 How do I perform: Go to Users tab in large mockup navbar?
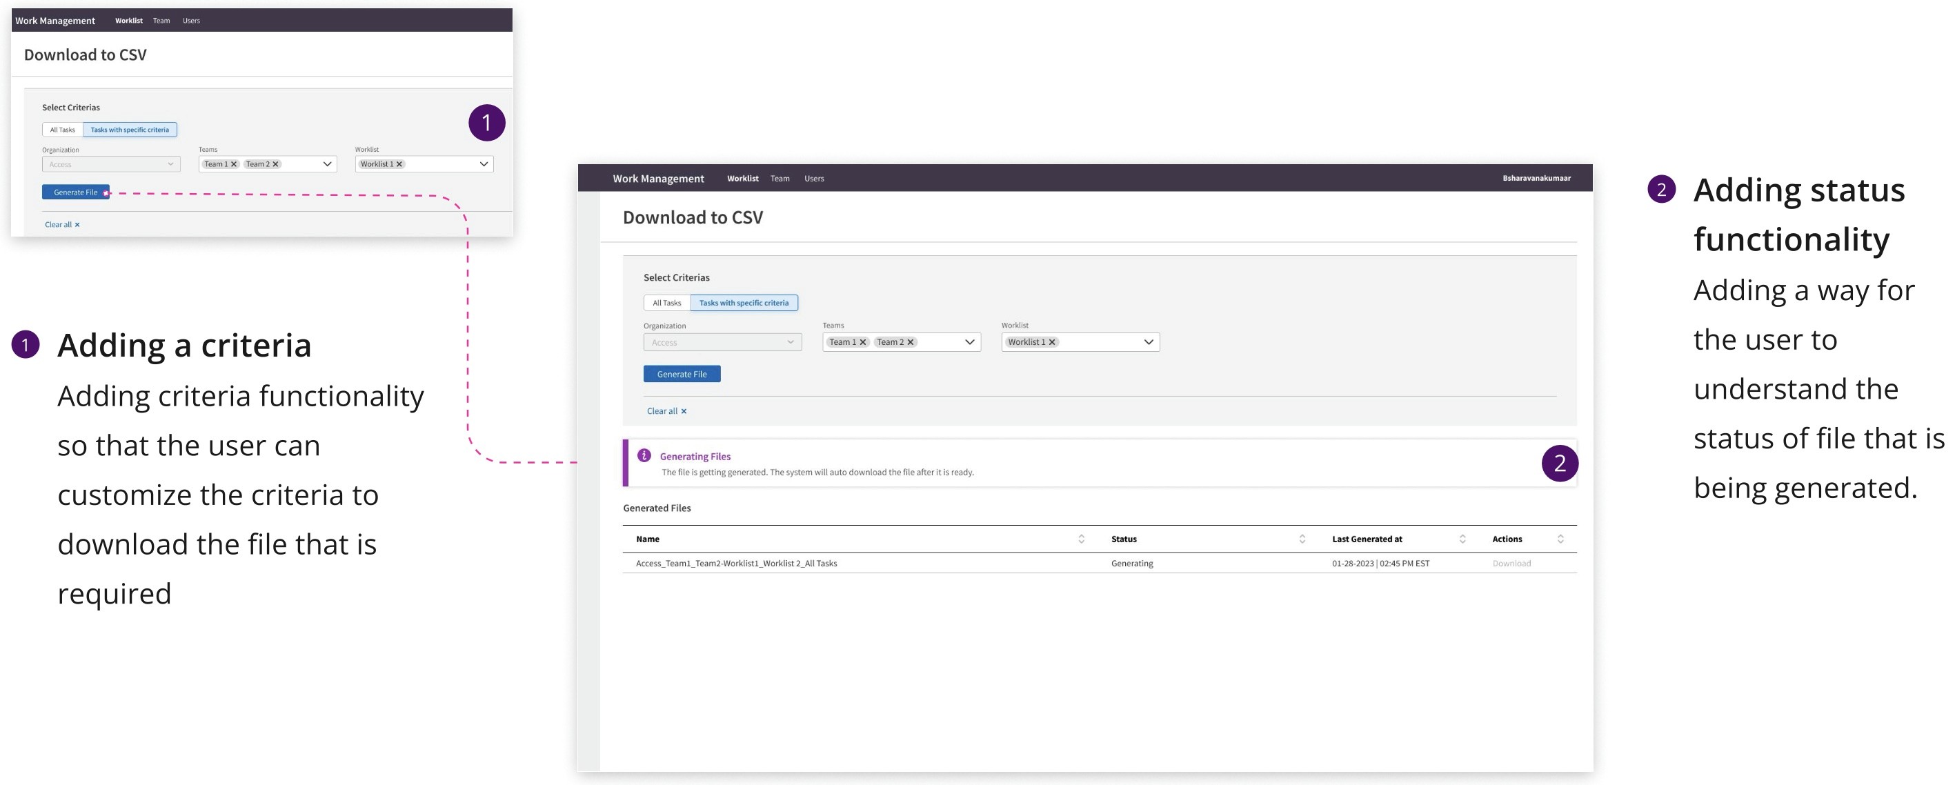click(813, 179)
